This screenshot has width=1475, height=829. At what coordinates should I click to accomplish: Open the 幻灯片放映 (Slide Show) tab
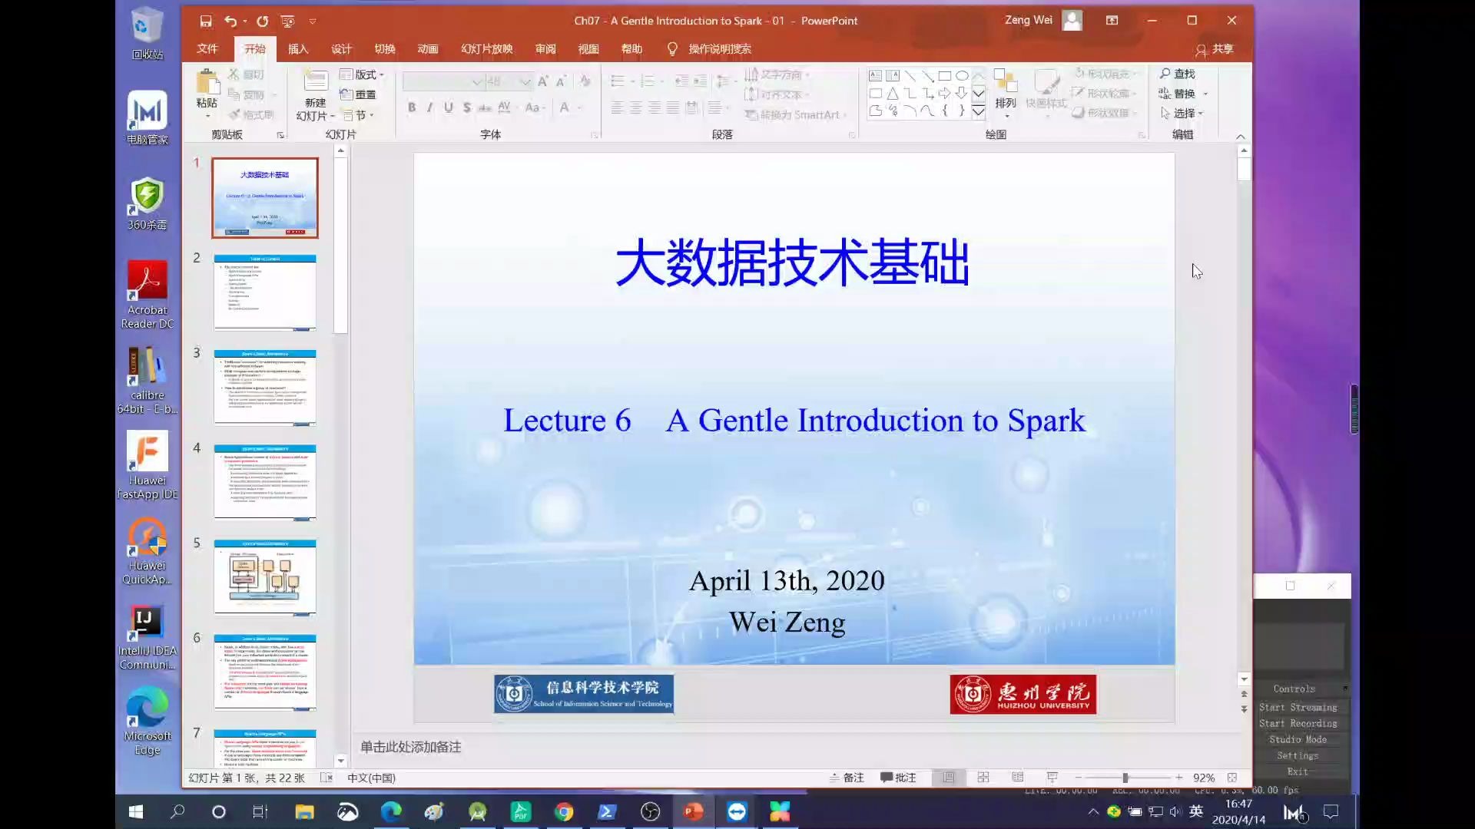[486, 48]
